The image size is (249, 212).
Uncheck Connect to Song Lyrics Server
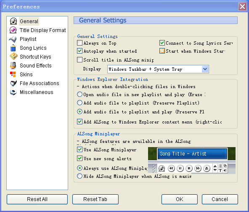[x=162, y=43]
